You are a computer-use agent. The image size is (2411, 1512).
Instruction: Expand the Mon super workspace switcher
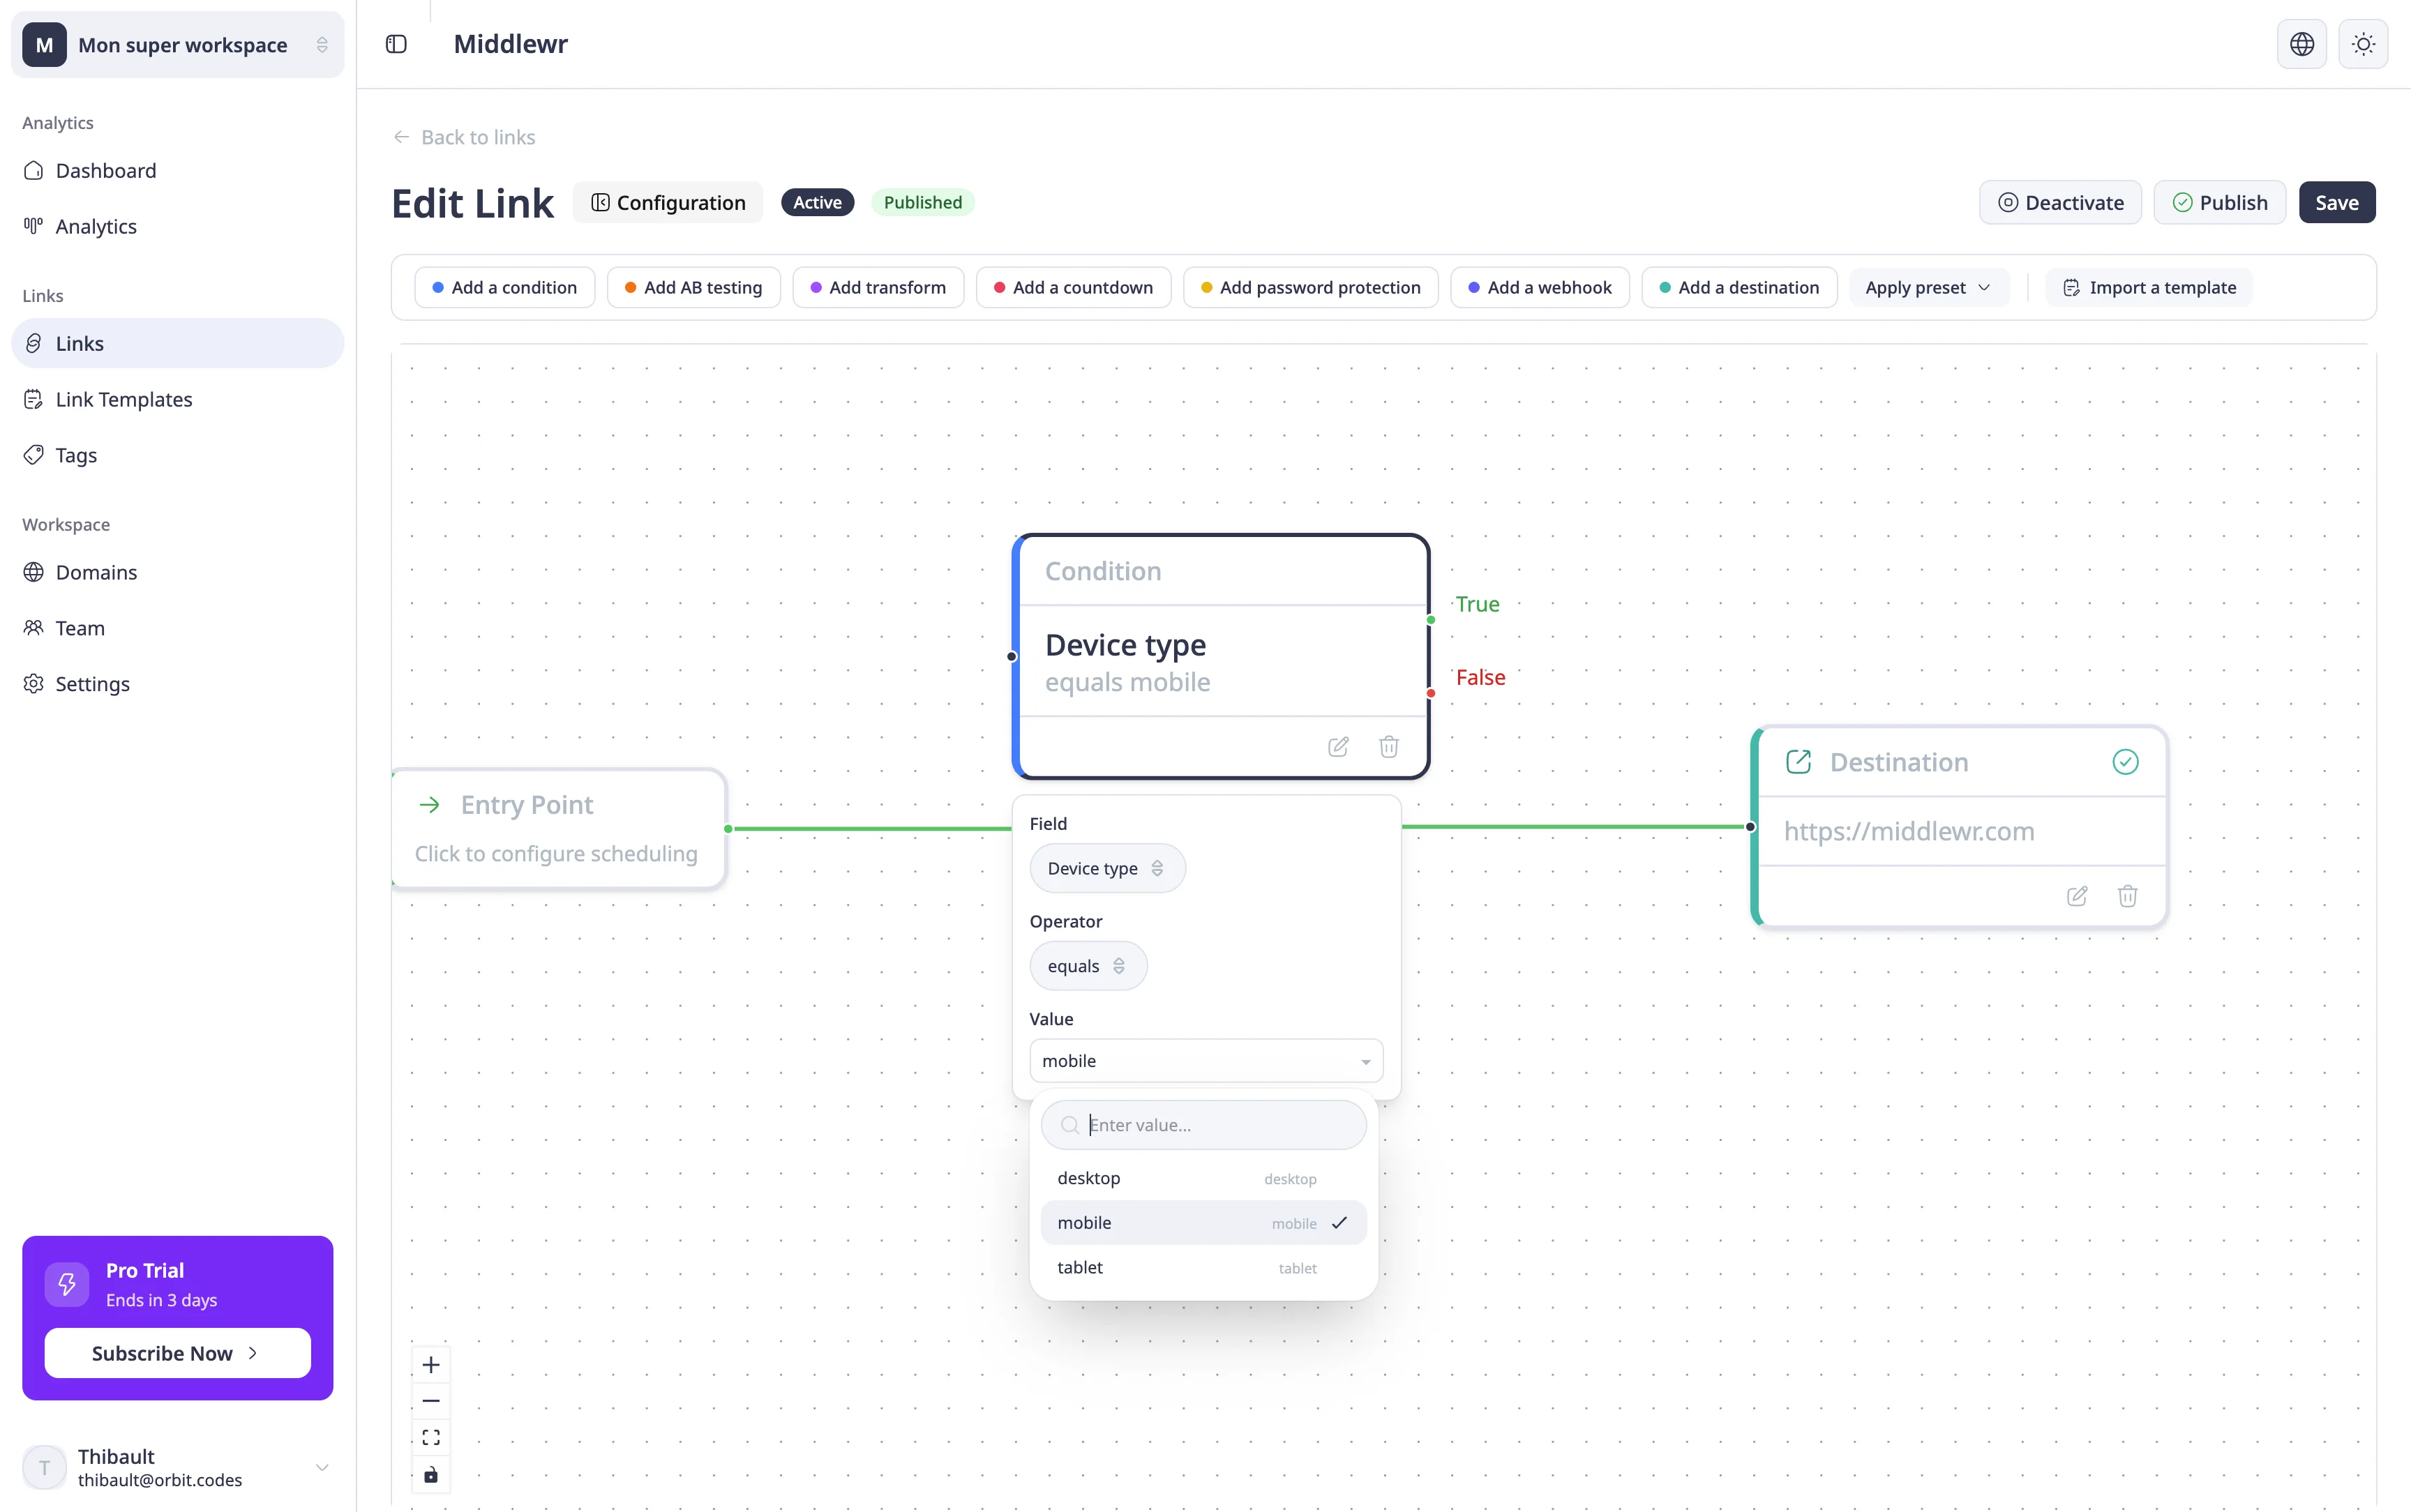[x=178, y=45]
